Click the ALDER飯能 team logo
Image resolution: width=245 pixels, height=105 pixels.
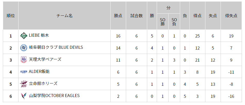[24, 72]
